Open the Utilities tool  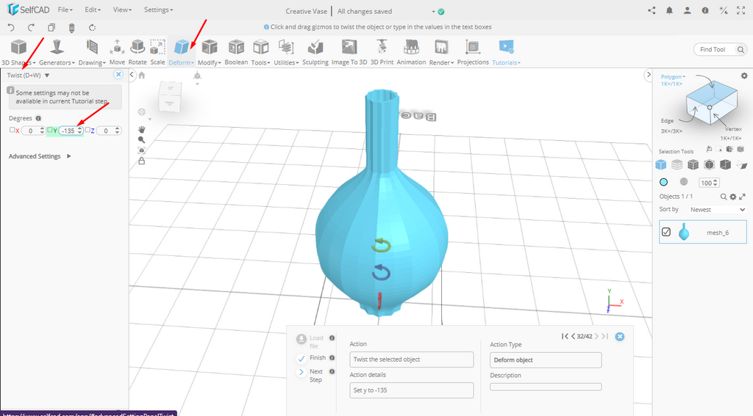(x=286, y=52)
